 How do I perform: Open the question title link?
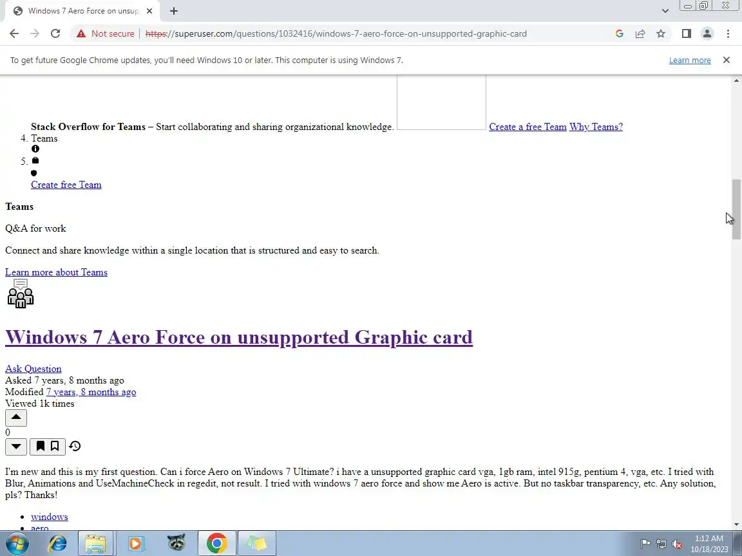(x=239, y=337)
